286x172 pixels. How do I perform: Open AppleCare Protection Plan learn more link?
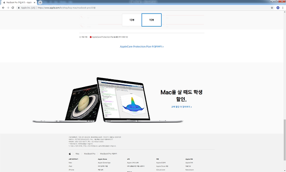click(x=141, y=47)
